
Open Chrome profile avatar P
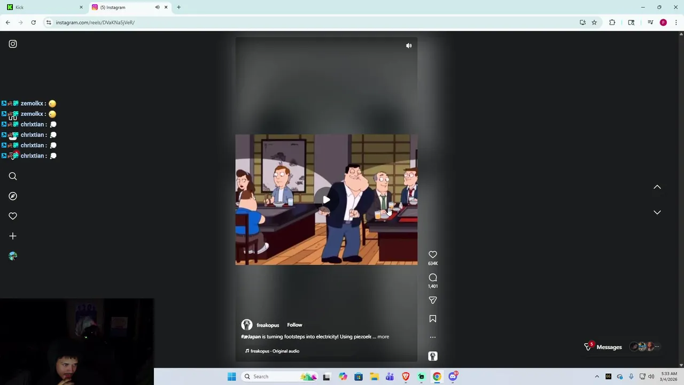tap(663, 22)
